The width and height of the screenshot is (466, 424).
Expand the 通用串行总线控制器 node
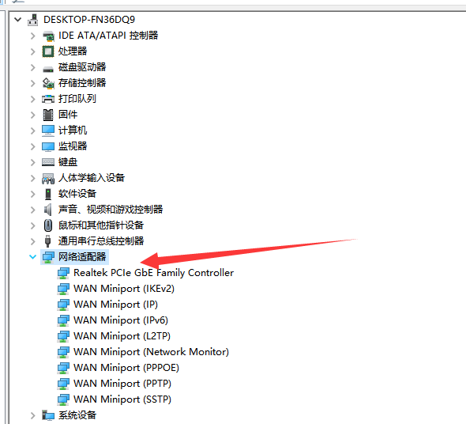click(x=32, y=241)
